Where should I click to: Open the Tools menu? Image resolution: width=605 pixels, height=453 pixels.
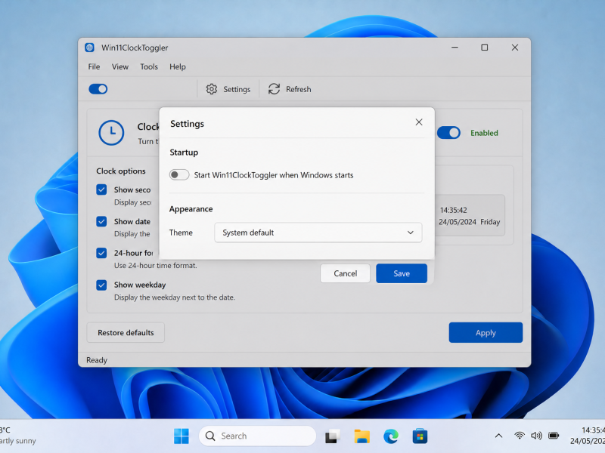coord(149,66)
